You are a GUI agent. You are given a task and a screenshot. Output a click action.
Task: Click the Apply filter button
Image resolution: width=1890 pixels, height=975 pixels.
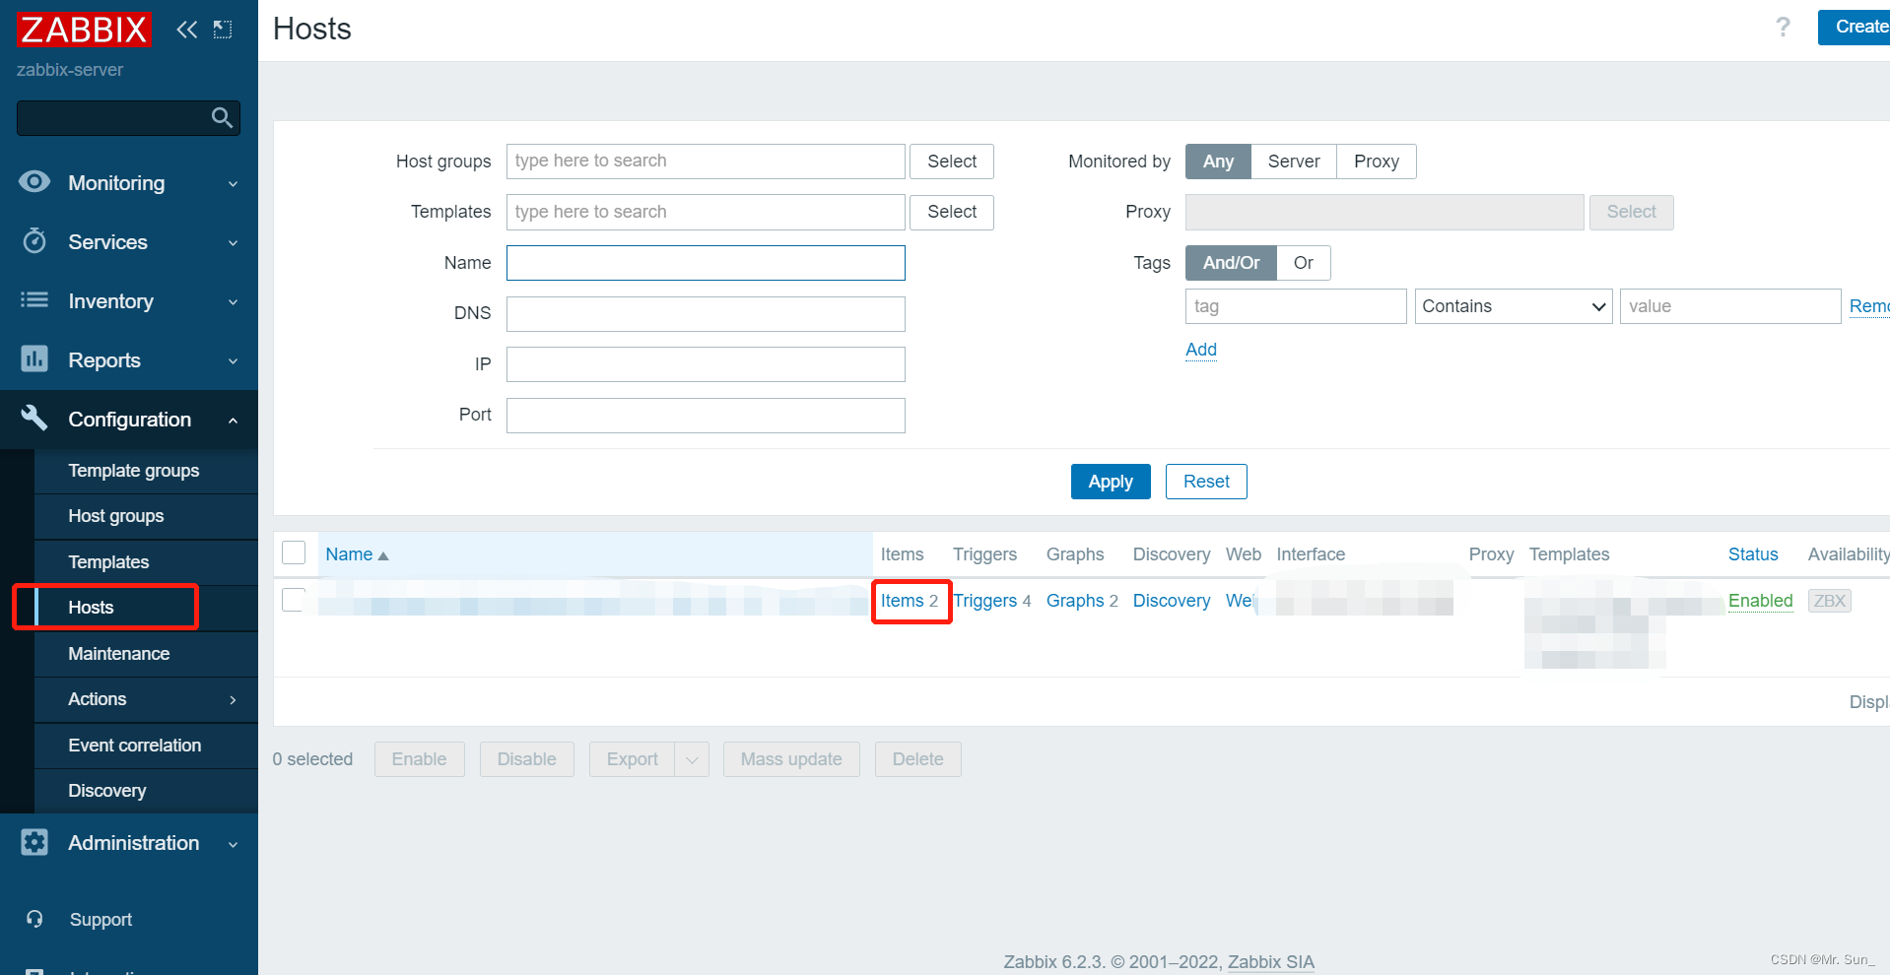1110,482
